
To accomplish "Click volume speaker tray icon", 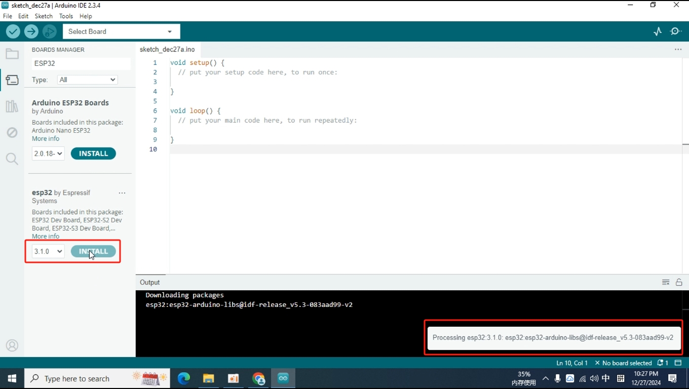I will (594, 378).
